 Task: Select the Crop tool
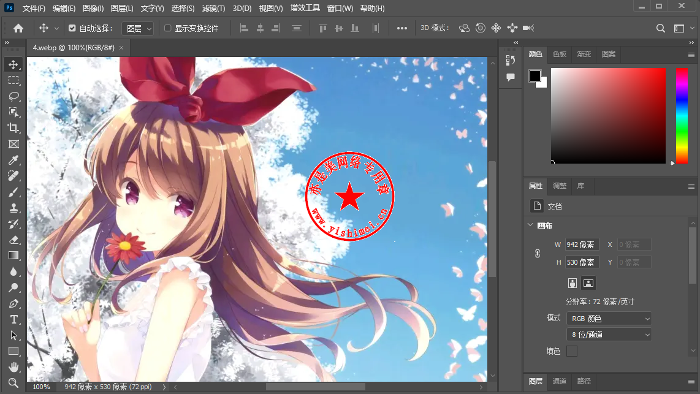[13, 128]
